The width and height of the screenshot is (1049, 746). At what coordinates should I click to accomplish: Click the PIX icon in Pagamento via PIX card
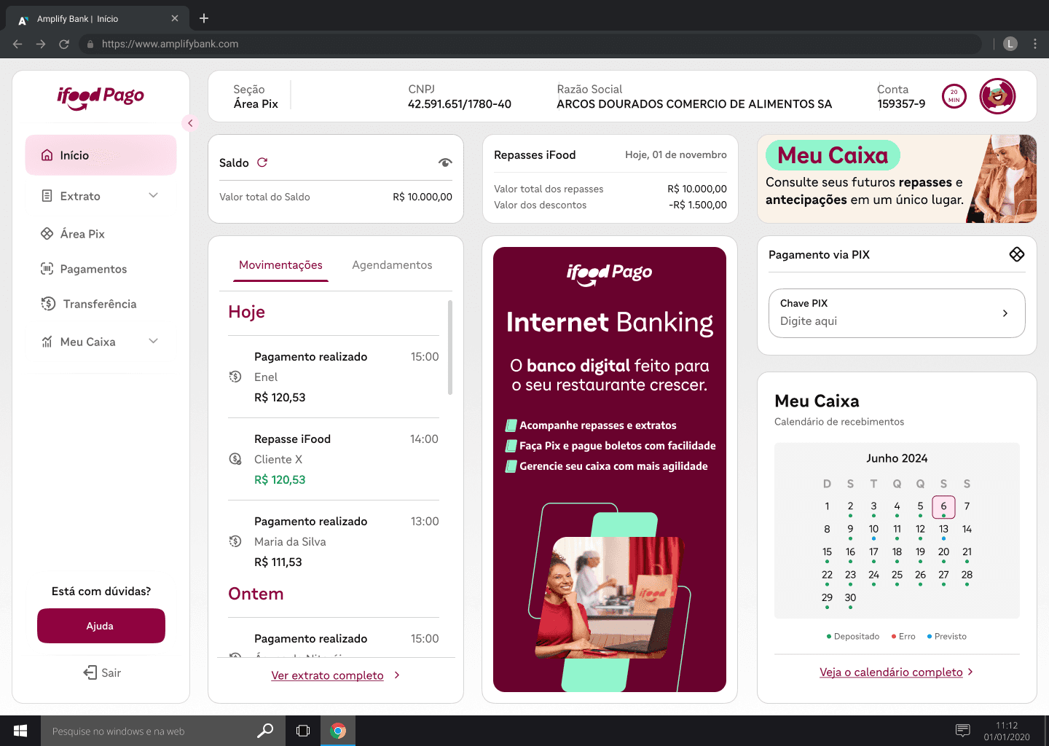(1017, 254)
